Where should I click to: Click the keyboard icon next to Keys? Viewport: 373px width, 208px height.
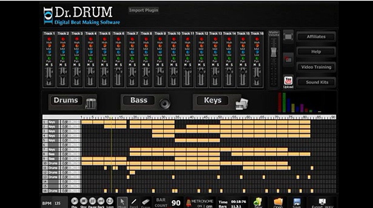(242, 104)
